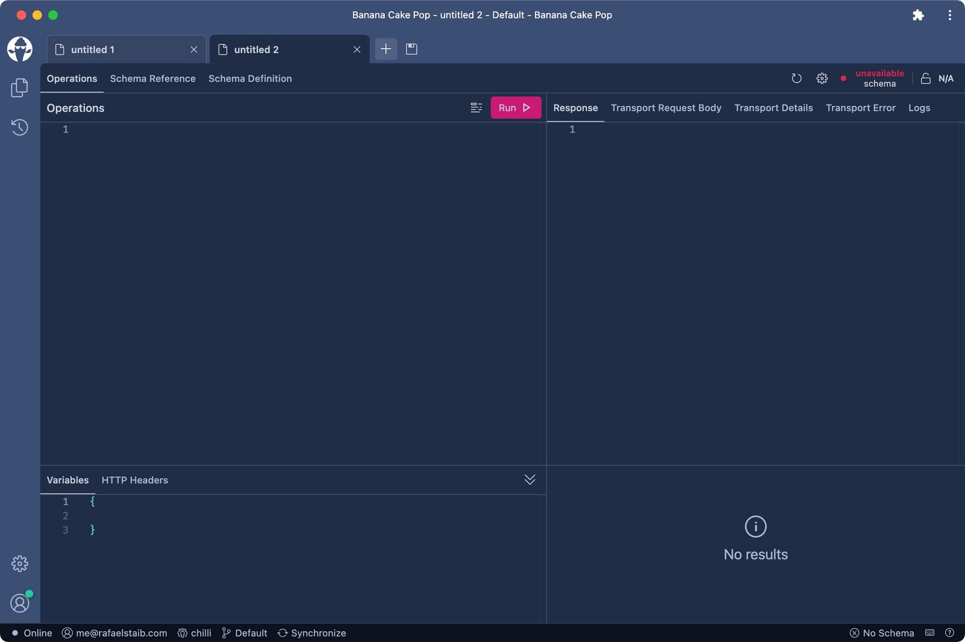Open the format document icon beside Run
The height and width of the screenshot is (642, 965).
pos(476,107)
